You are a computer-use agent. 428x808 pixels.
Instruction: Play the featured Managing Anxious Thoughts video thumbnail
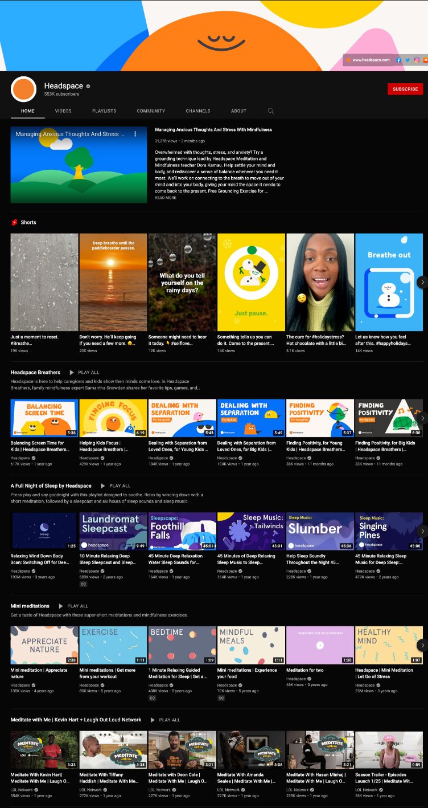[x=79, y=165]
